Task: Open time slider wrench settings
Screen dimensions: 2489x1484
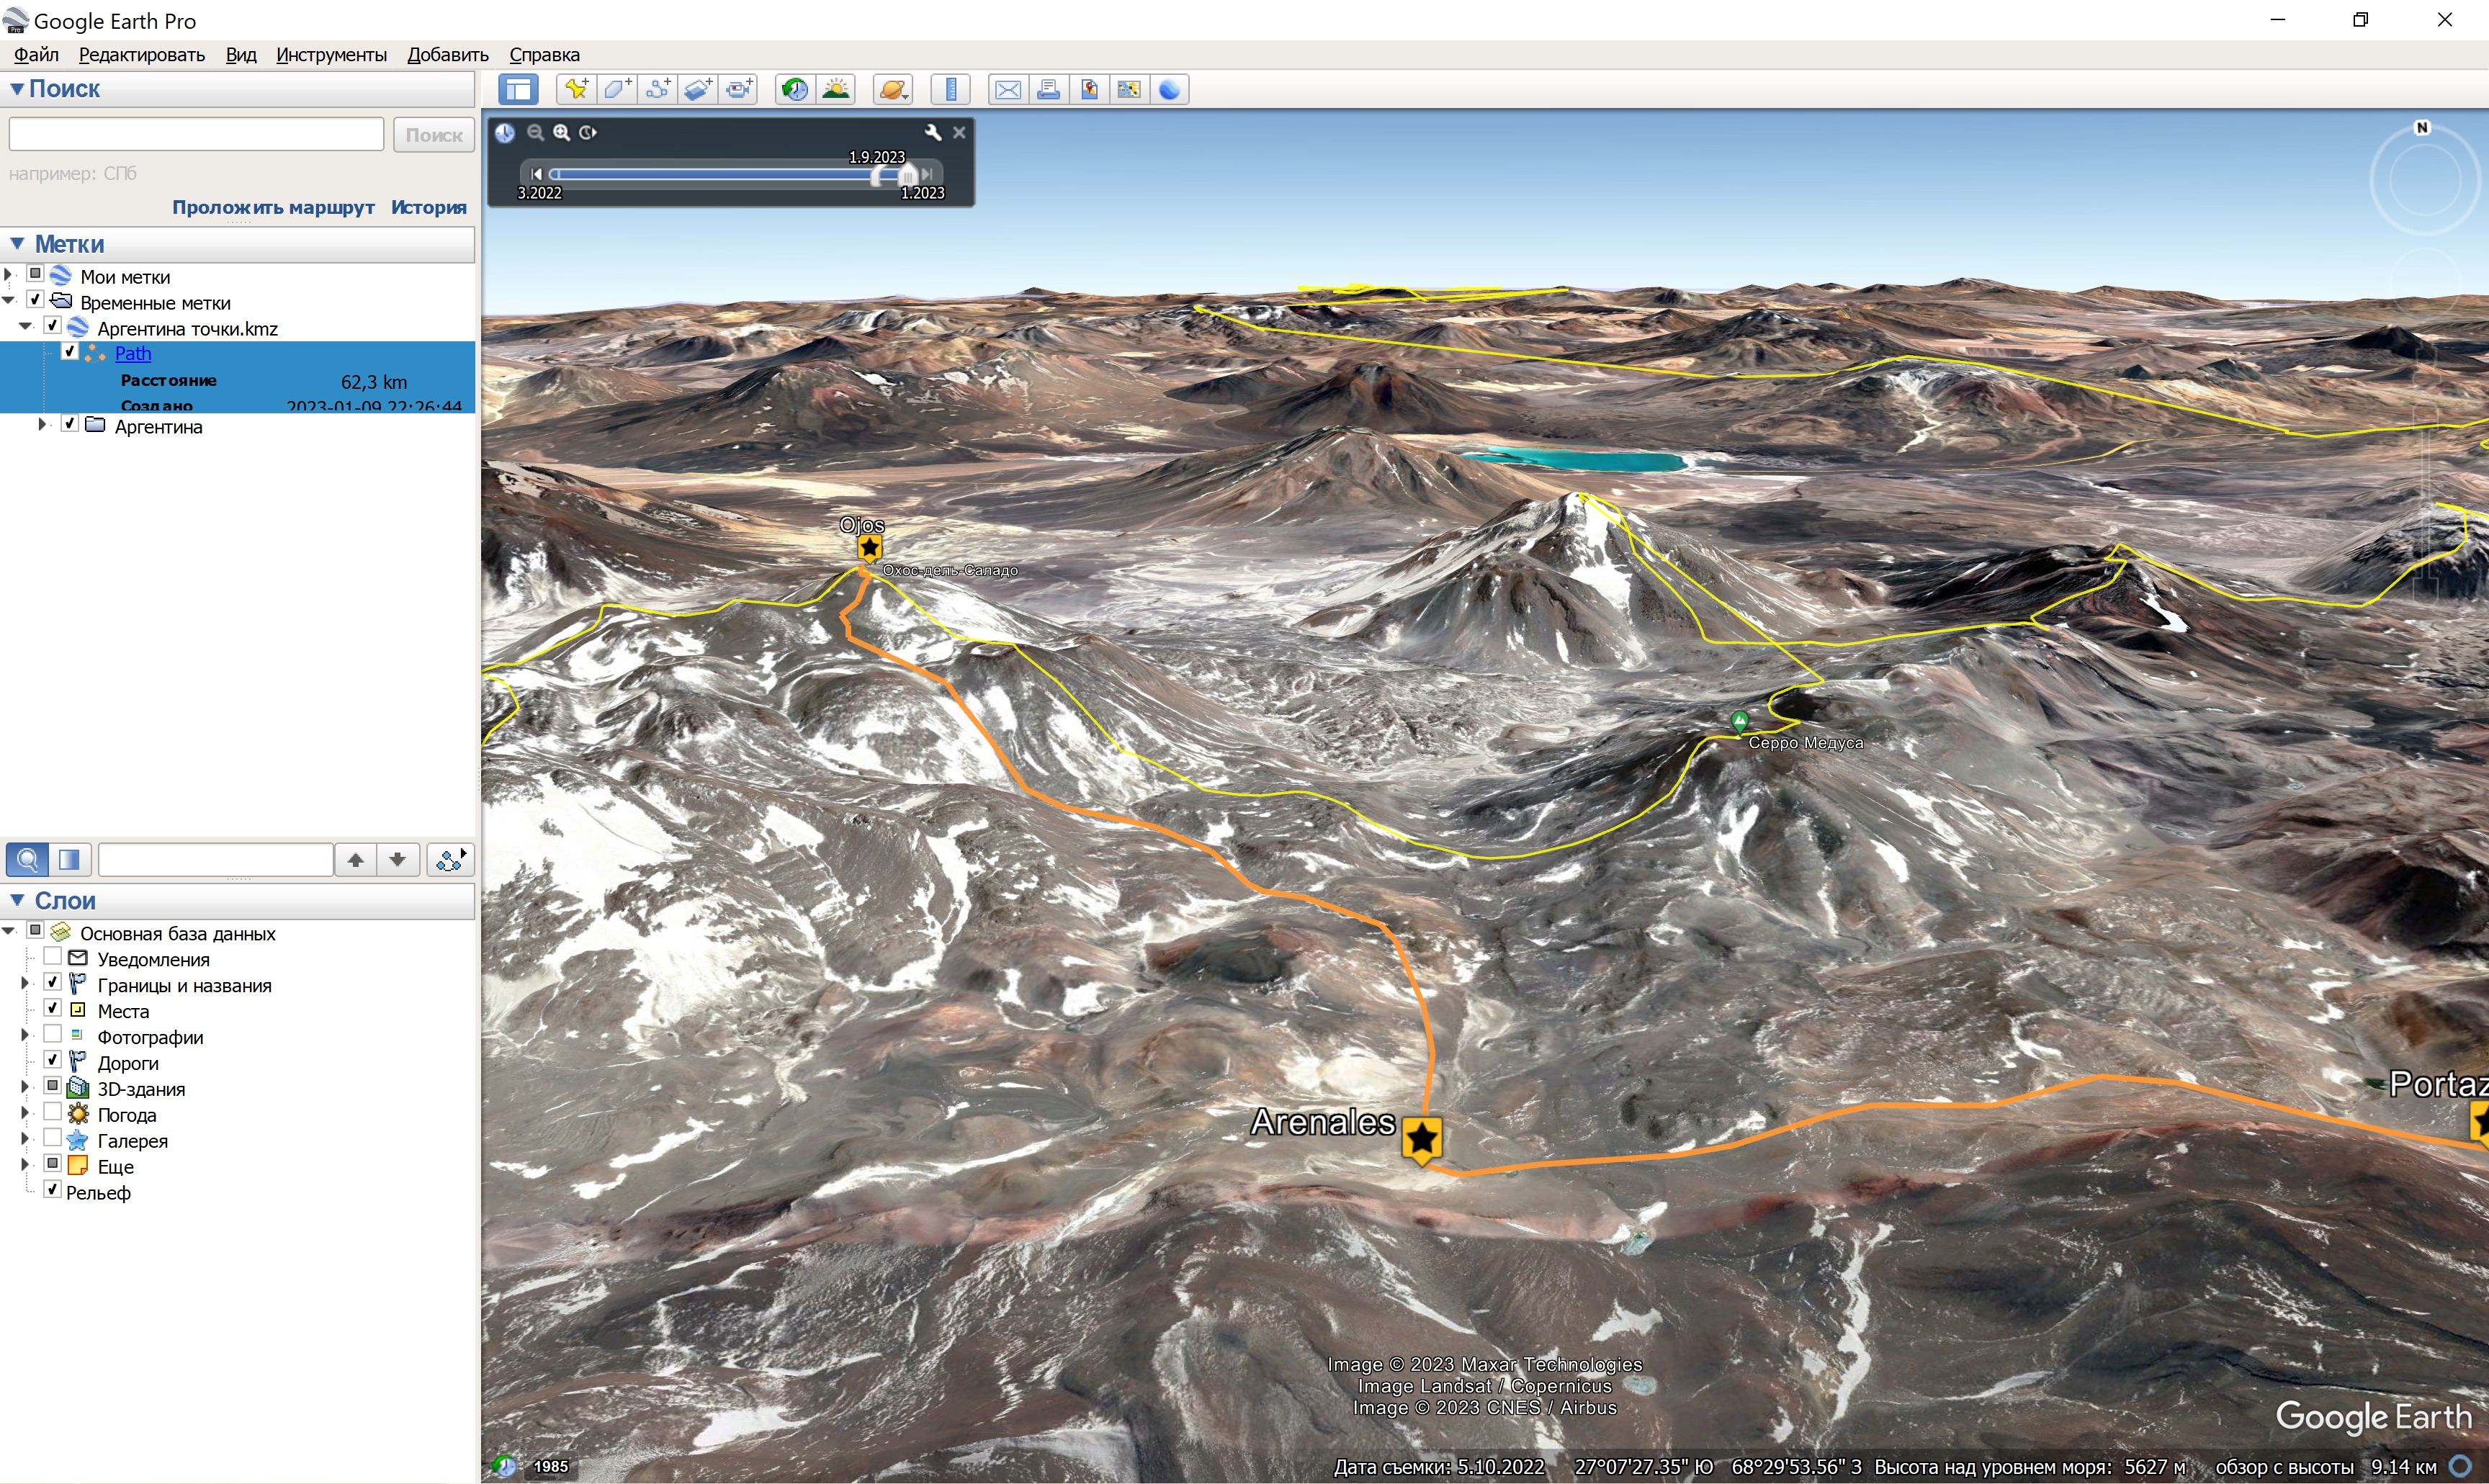Action: pyautogui.click(x=933, y=132)
